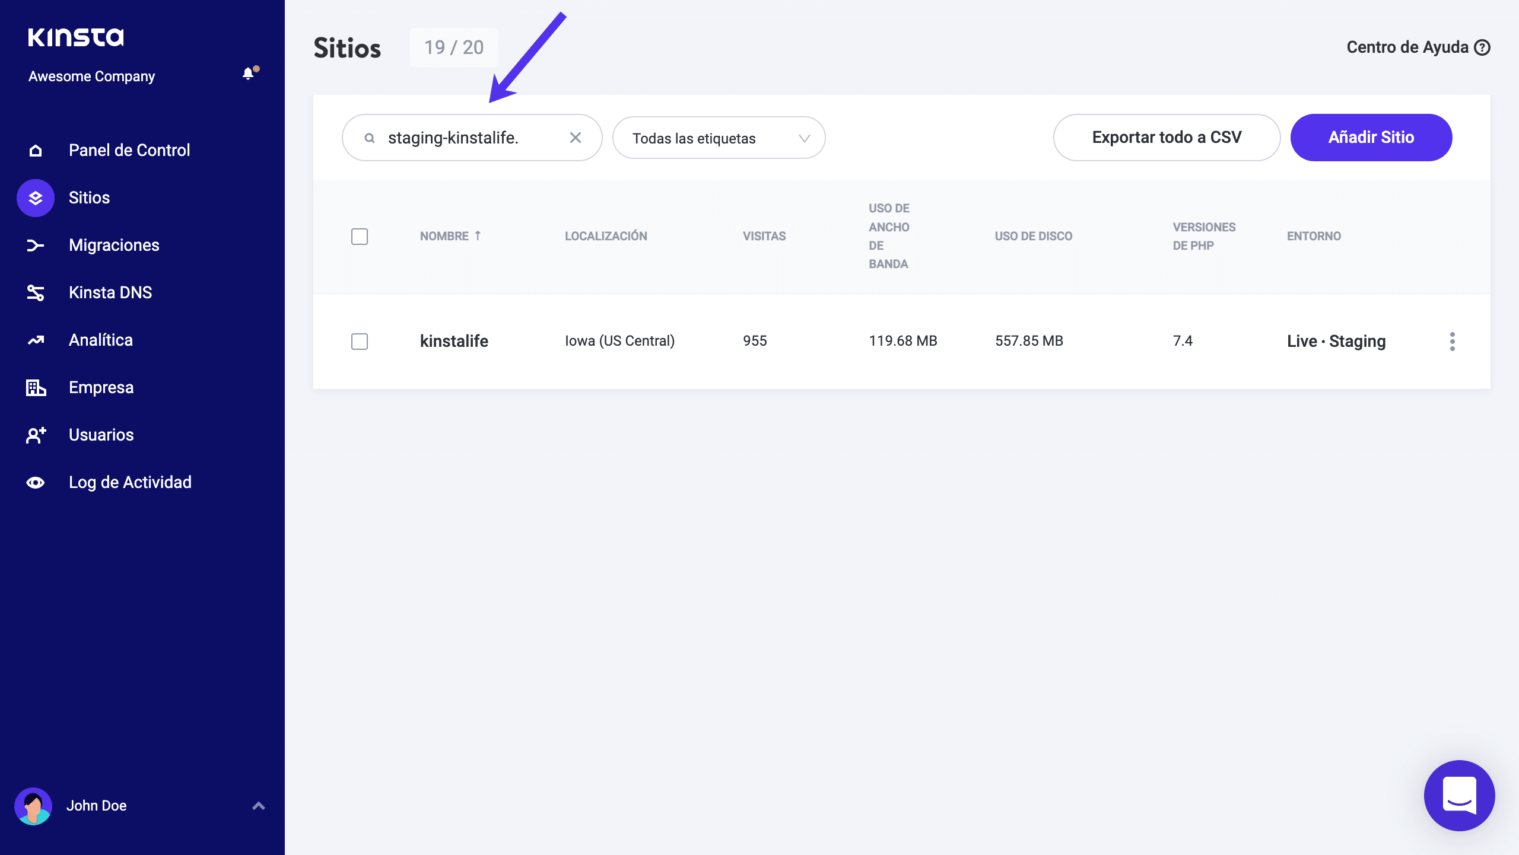Expand the John Doe user menu chevron
Screen dimensions: 1519x855
[258, 806]
